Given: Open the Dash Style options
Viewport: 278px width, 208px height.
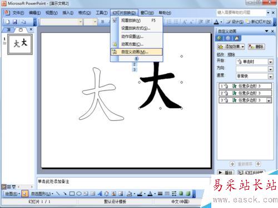Looking at the screenshot, I should (167, 194).
